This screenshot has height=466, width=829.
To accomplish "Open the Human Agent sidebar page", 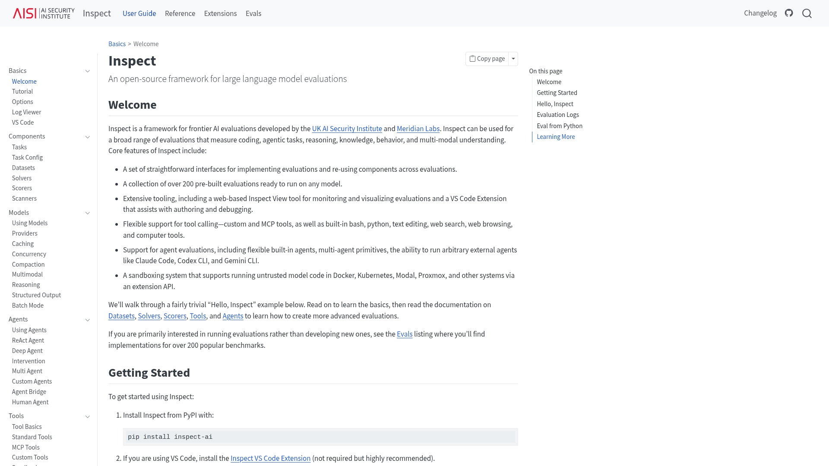I will pos(30,402).
